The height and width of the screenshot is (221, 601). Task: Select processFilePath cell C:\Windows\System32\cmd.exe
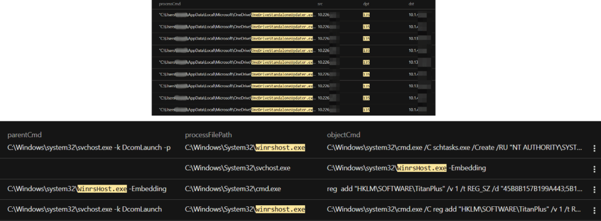tap(233, 189)
